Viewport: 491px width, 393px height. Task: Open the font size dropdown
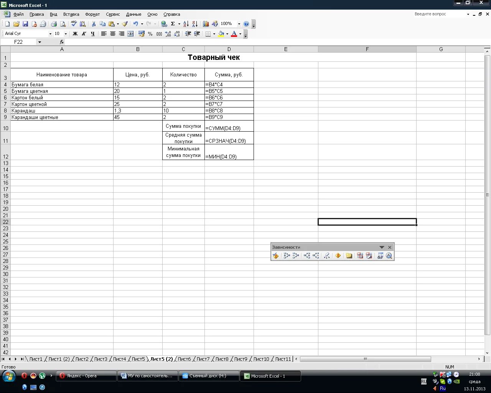pyautogui.click(x=66, y=34)
